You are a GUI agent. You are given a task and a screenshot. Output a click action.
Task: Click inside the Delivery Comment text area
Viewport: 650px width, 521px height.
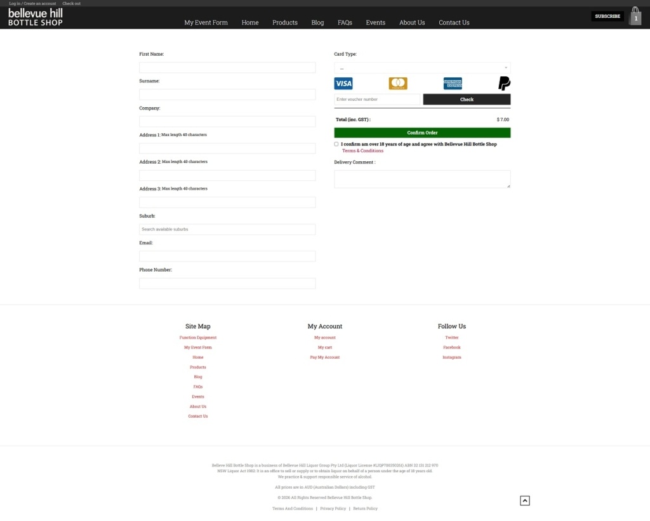[x=422, y=179]
